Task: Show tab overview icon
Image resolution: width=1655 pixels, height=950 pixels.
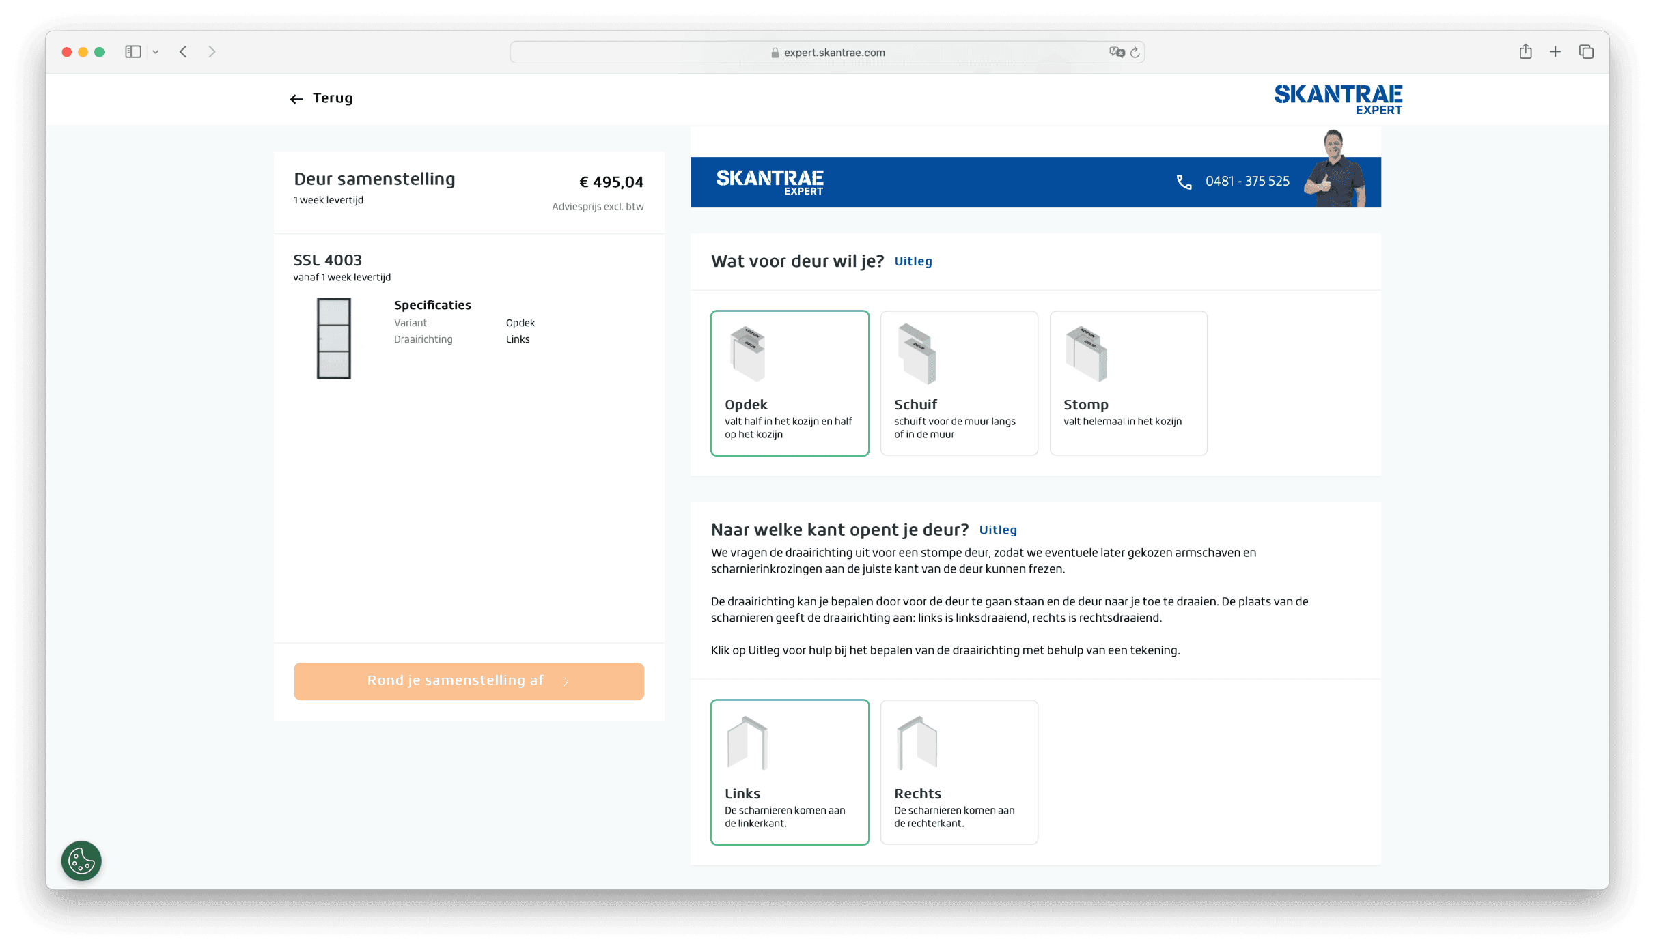Action: (1586, 52)
